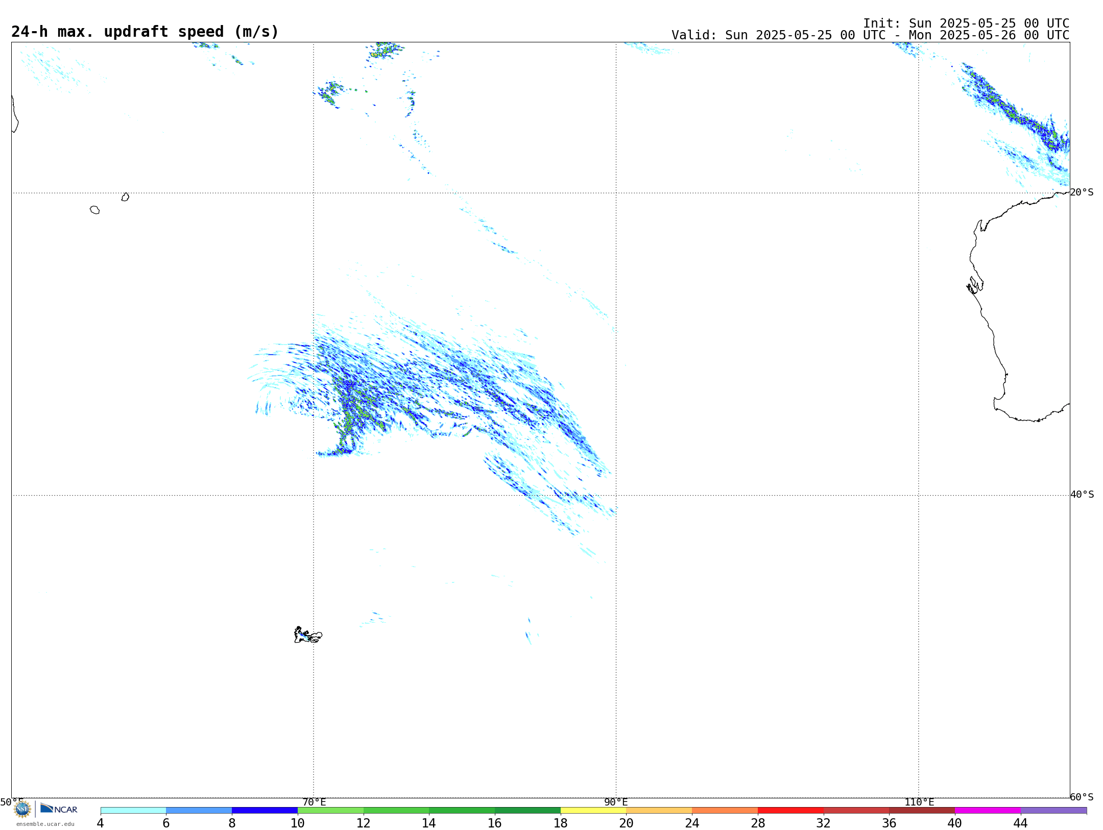Select the magenta 40-44 color swatch

click(988, 810)
